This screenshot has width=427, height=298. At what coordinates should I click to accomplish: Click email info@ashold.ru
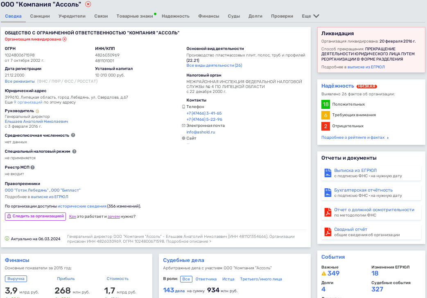(x=201, y=132)
